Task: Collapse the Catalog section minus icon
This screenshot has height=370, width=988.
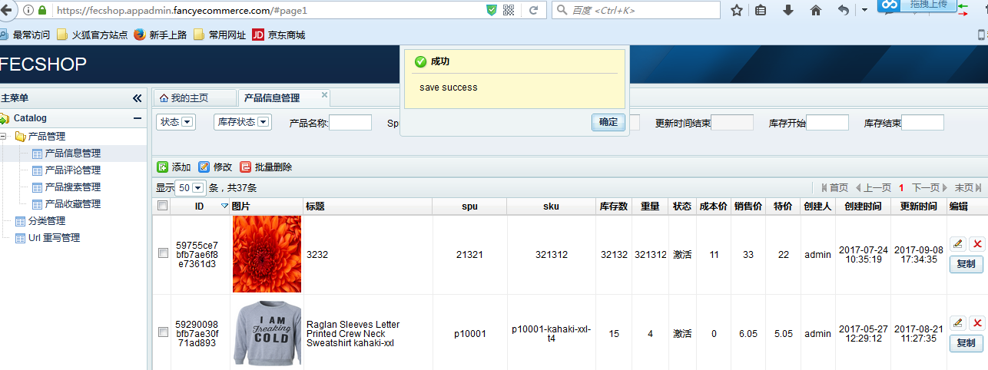Action: (138, 118)
